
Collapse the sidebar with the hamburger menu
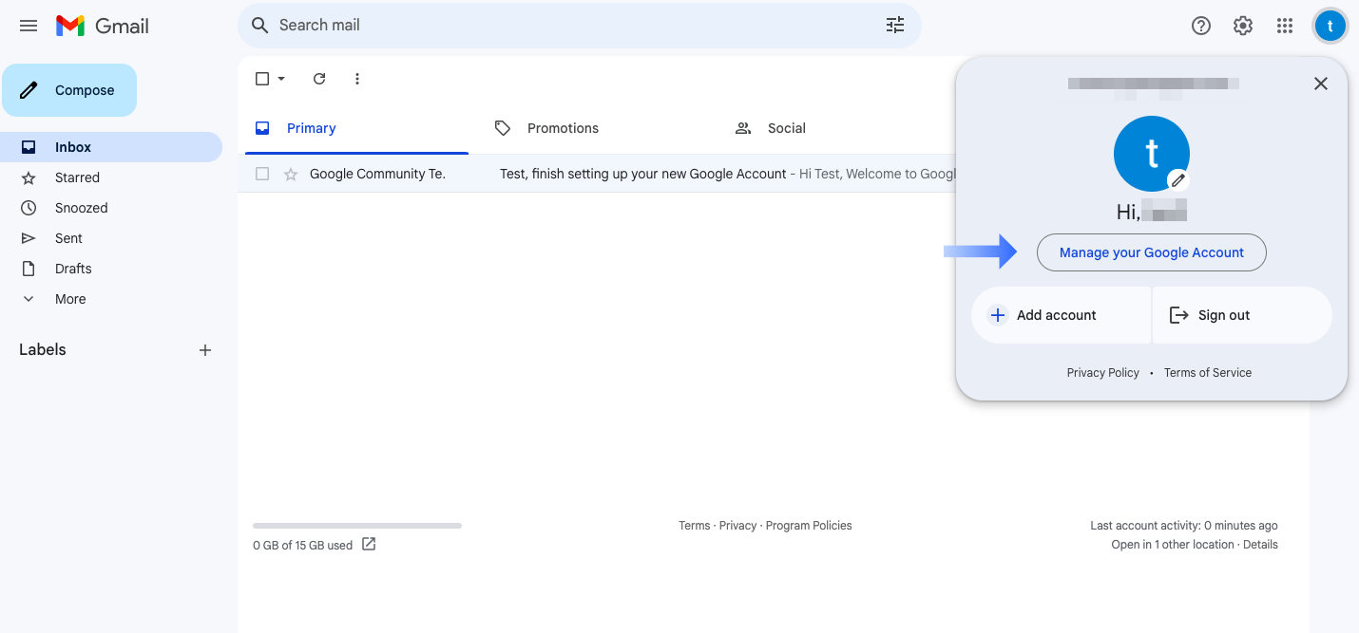pyautogui.click(x=28, y=26)
